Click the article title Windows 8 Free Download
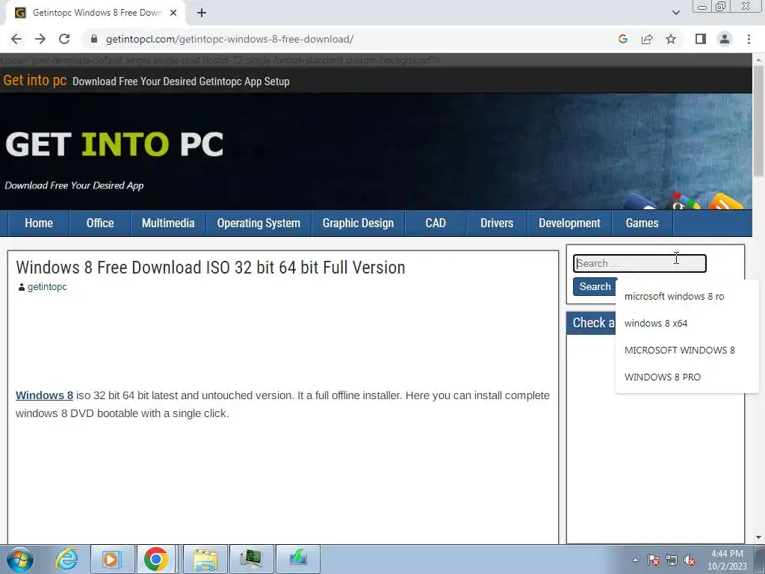Screen dimensions: 765x574 pyautogui.click(x=210, y=268)
